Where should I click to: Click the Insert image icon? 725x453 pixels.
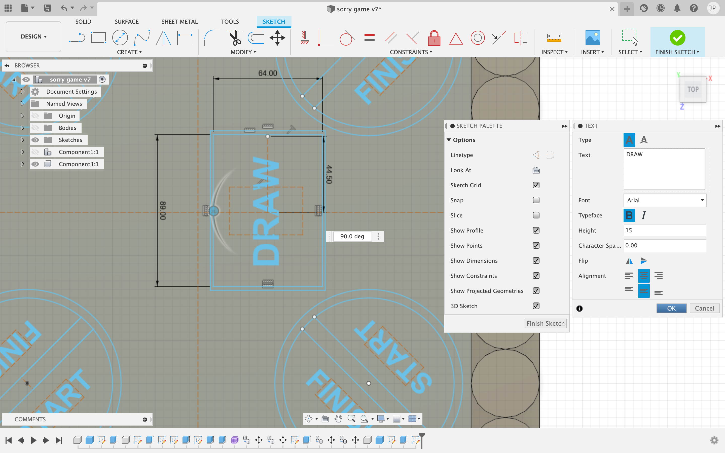pos(593,38)
